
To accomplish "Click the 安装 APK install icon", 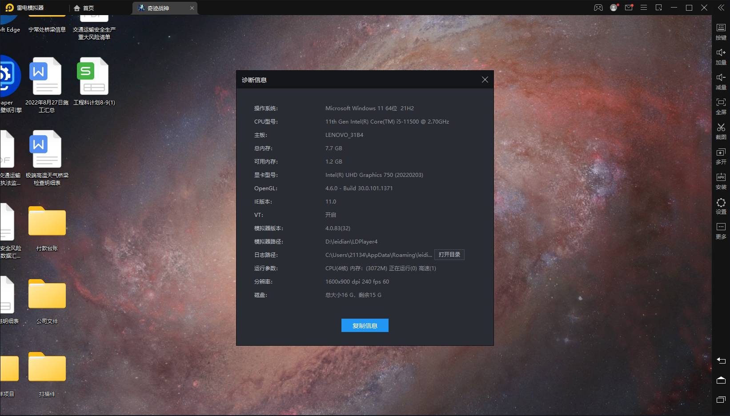I will coord(721,180).
